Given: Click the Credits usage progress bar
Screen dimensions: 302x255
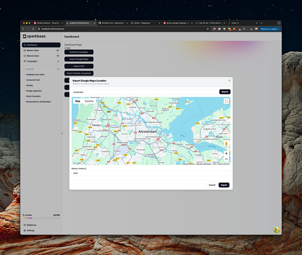Looking at the screenshot, I should pyautogui.click(x=41, y=218).
